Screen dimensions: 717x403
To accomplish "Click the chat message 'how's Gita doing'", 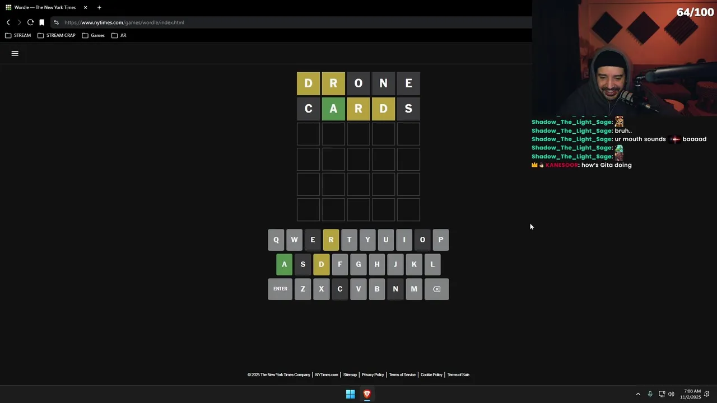I will (x=607, y=165).
